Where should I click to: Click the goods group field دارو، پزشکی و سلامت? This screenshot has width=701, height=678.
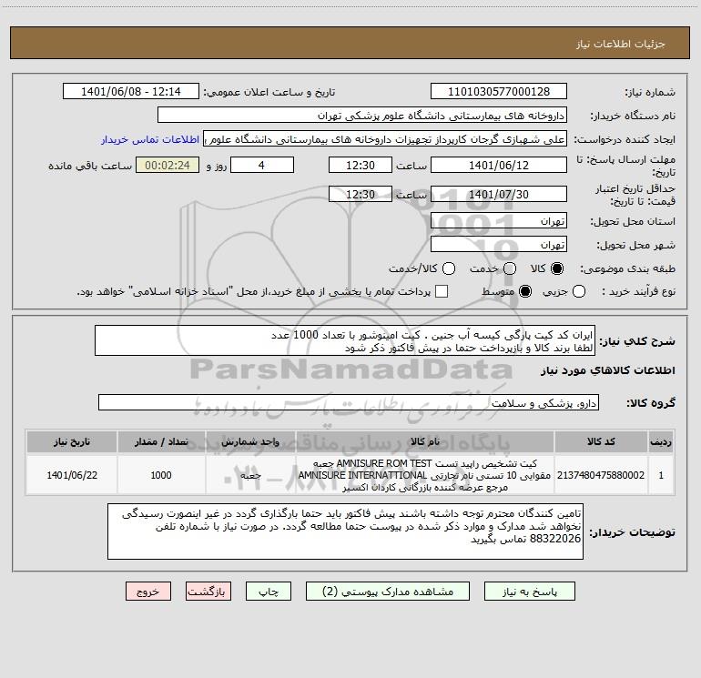[349, 402]
